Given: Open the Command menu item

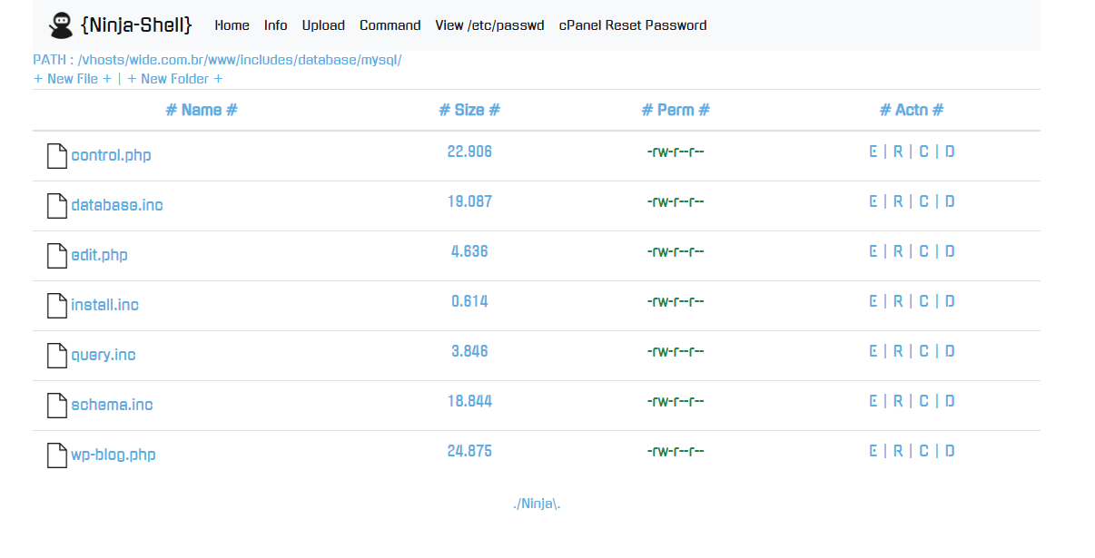Looking at the screenshot, I should pyautogui.click(x=390, y=25).
